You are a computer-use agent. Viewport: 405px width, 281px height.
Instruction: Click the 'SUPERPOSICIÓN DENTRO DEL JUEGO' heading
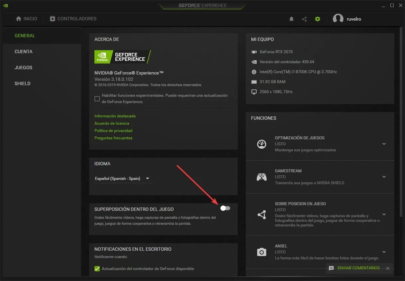pyautogui.click(x=134, y=209)
